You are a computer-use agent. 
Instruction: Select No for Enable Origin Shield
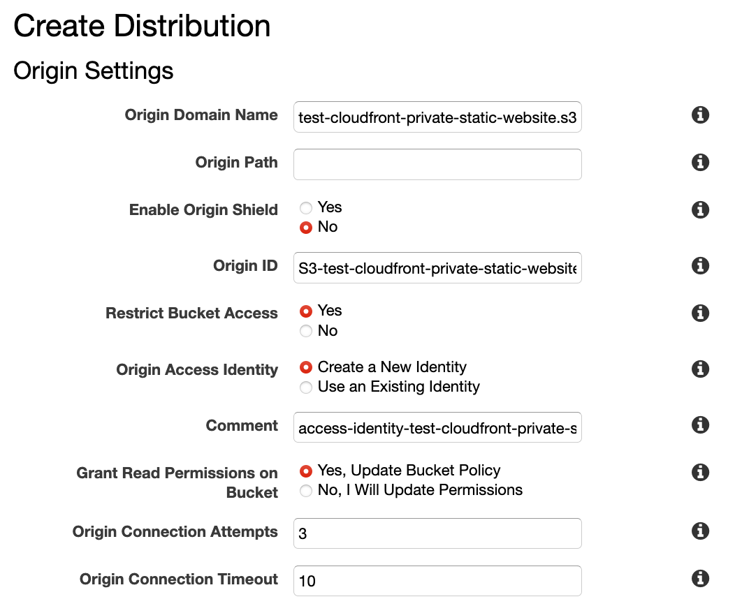(x=306, y=228)
